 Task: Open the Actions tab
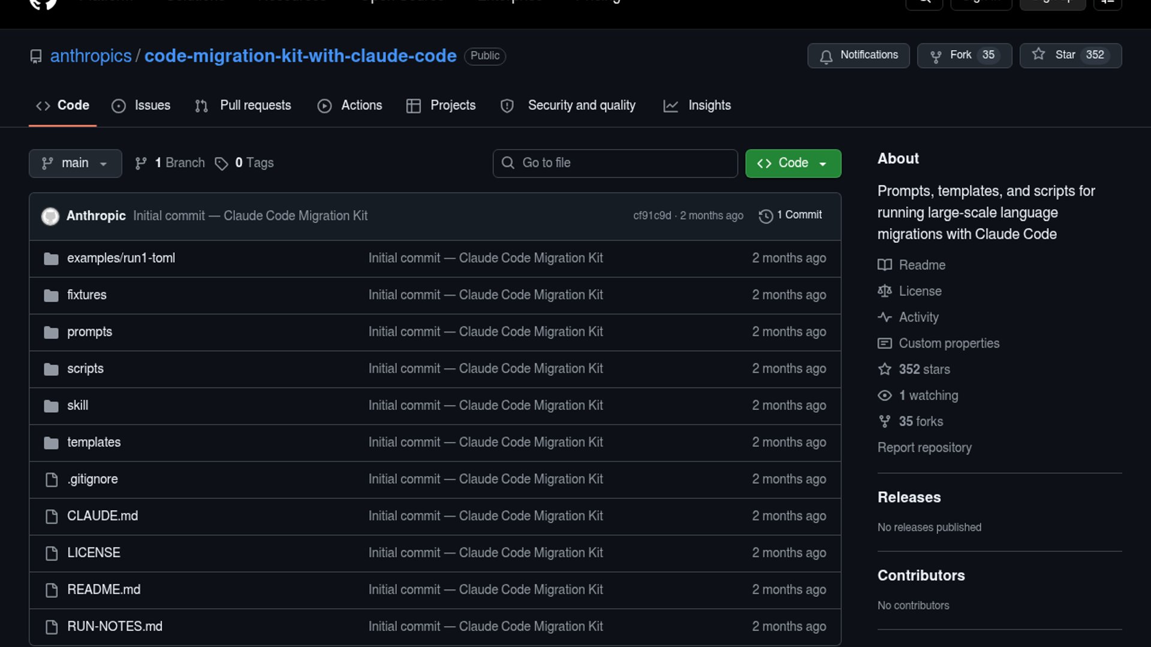(349, 105)
